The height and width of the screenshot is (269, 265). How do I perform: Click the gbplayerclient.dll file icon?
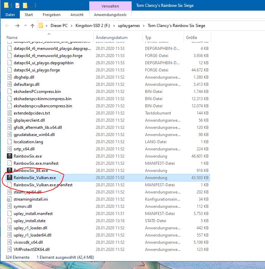click(10, 120)
